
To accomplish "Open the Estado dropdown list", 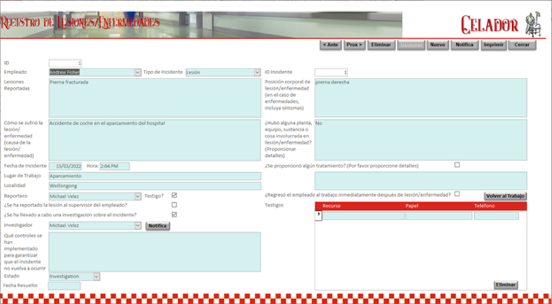I will coord(96,276).
